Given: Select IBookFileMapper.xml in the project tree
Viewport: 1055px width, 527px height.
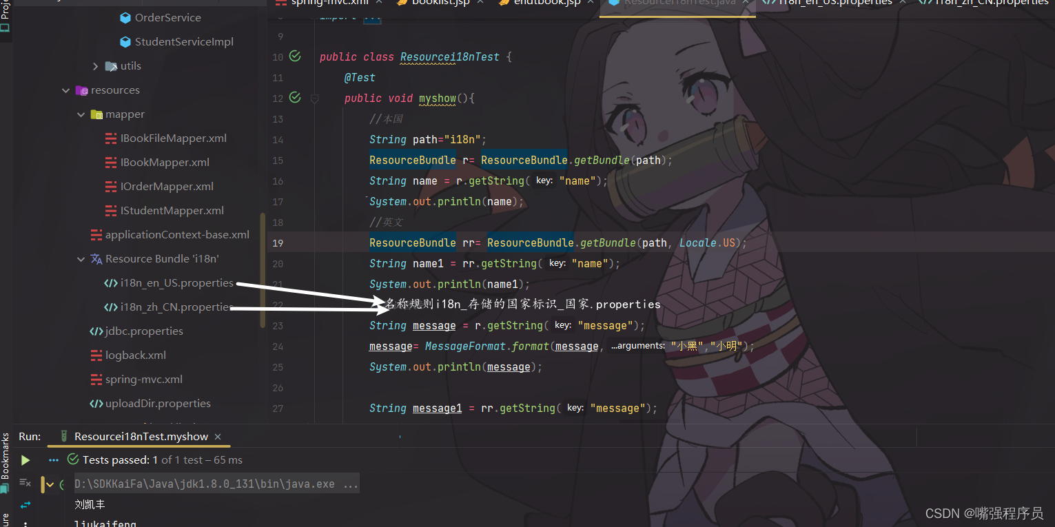Looking at the screenshot, I should [x=174, y=138].
